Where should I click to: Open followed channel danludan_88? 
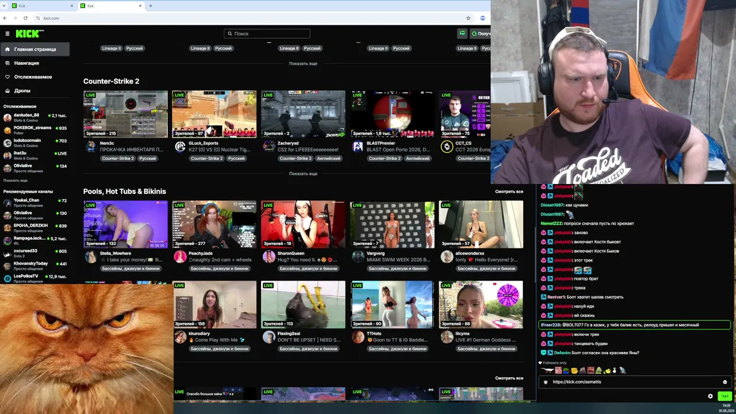coord(34,117)
